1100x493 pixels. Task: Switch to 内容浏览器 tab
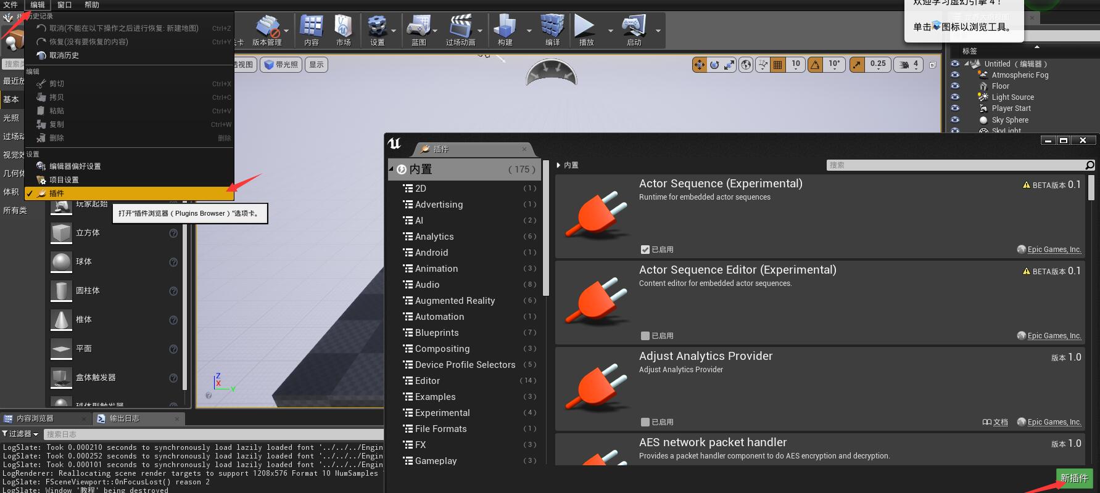tap(46, 419)
